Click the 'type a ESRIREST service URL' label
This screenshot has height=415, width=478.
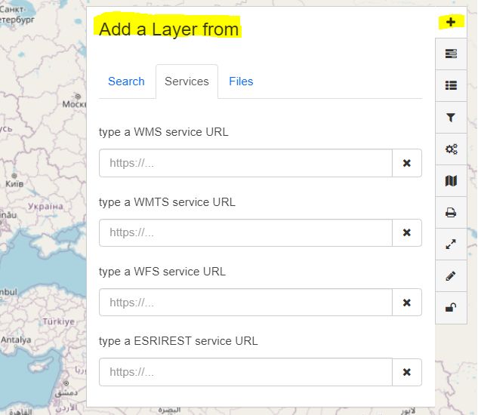(178, 341)
